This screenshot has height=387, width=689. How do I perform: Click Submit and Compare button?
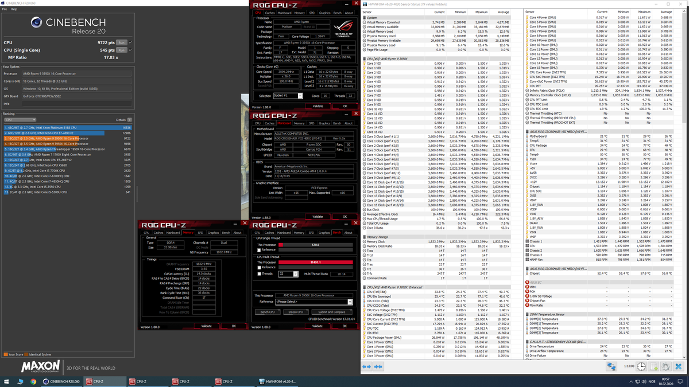point(332,312)
